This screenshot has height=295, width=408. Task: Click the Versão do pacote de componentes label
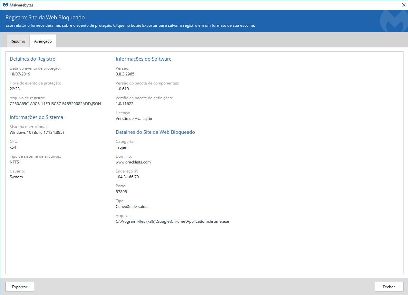tap(147, 83)
